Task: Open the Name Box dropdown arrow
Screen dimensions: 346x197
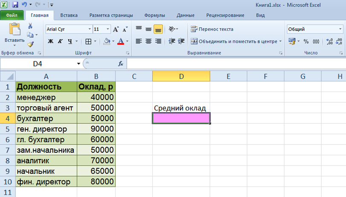Action: click(x=79, y=64)
